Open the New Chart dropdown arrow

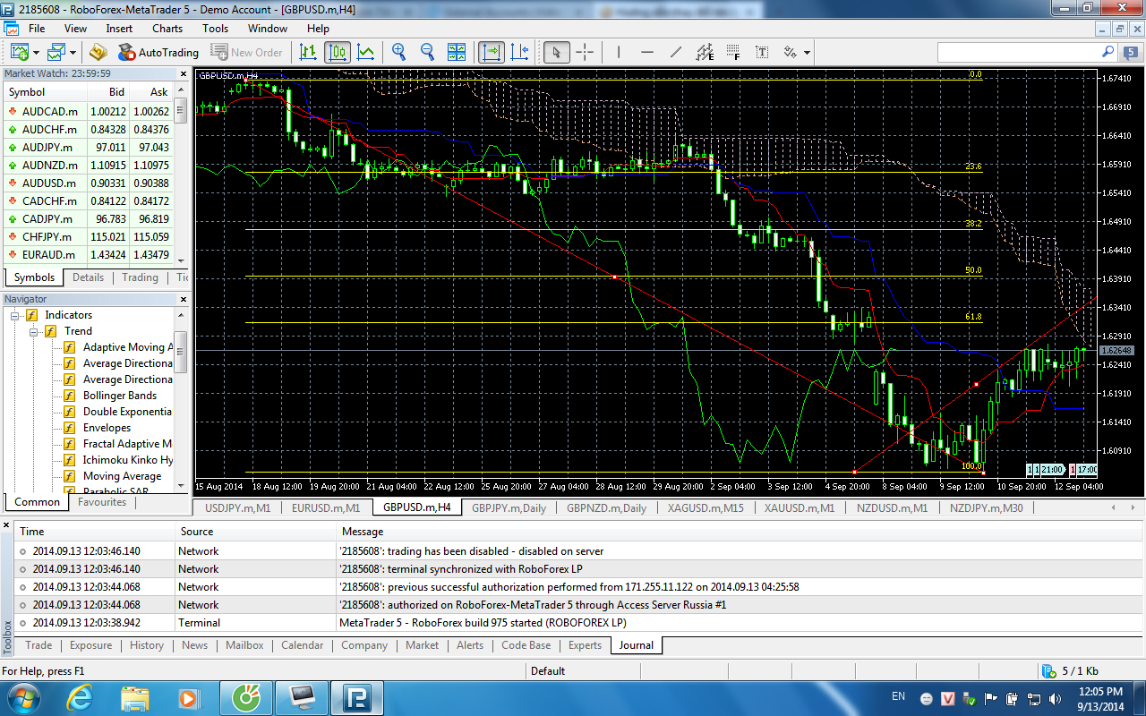pos(35,53)
